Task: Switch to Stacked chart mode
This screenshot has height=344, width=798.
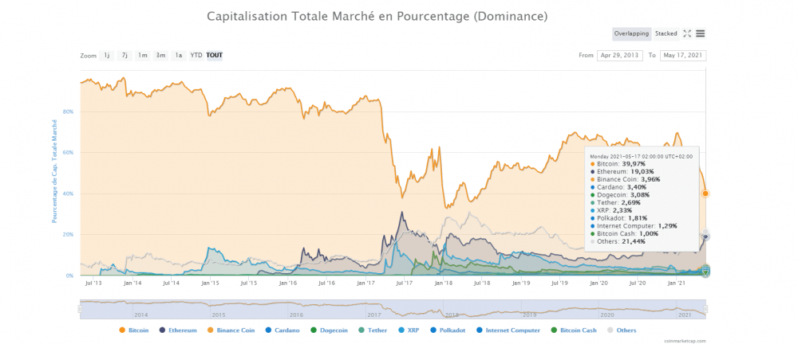Action: click(666, 33)
